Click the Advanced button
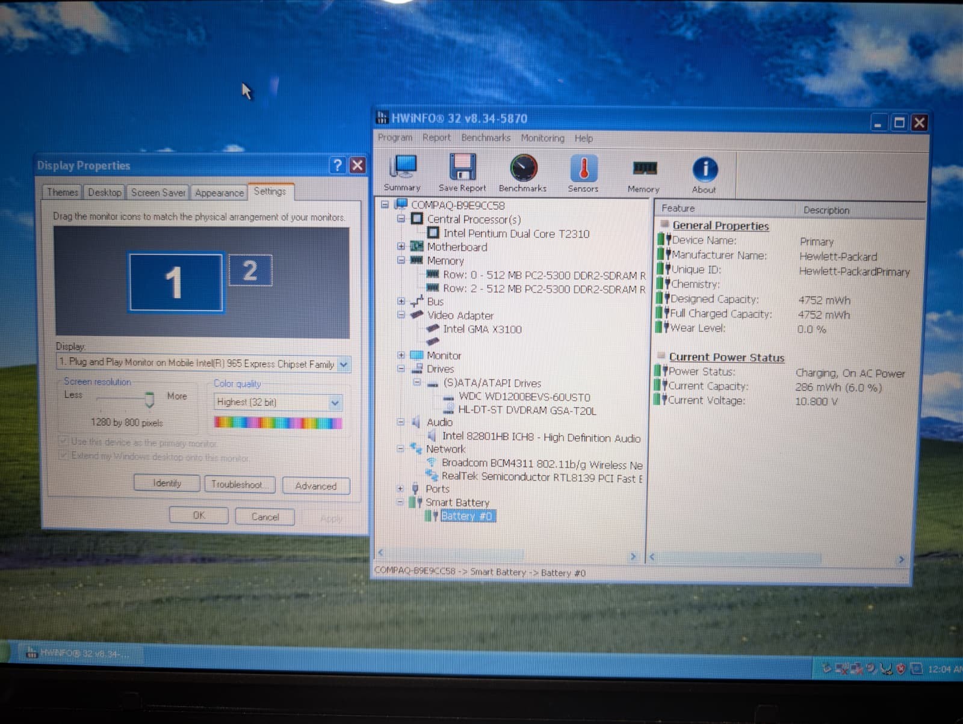963x724 pixels. (316, 486)
